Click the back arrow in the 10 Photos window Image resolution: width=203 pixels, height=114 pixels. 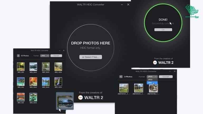point(18,56)
